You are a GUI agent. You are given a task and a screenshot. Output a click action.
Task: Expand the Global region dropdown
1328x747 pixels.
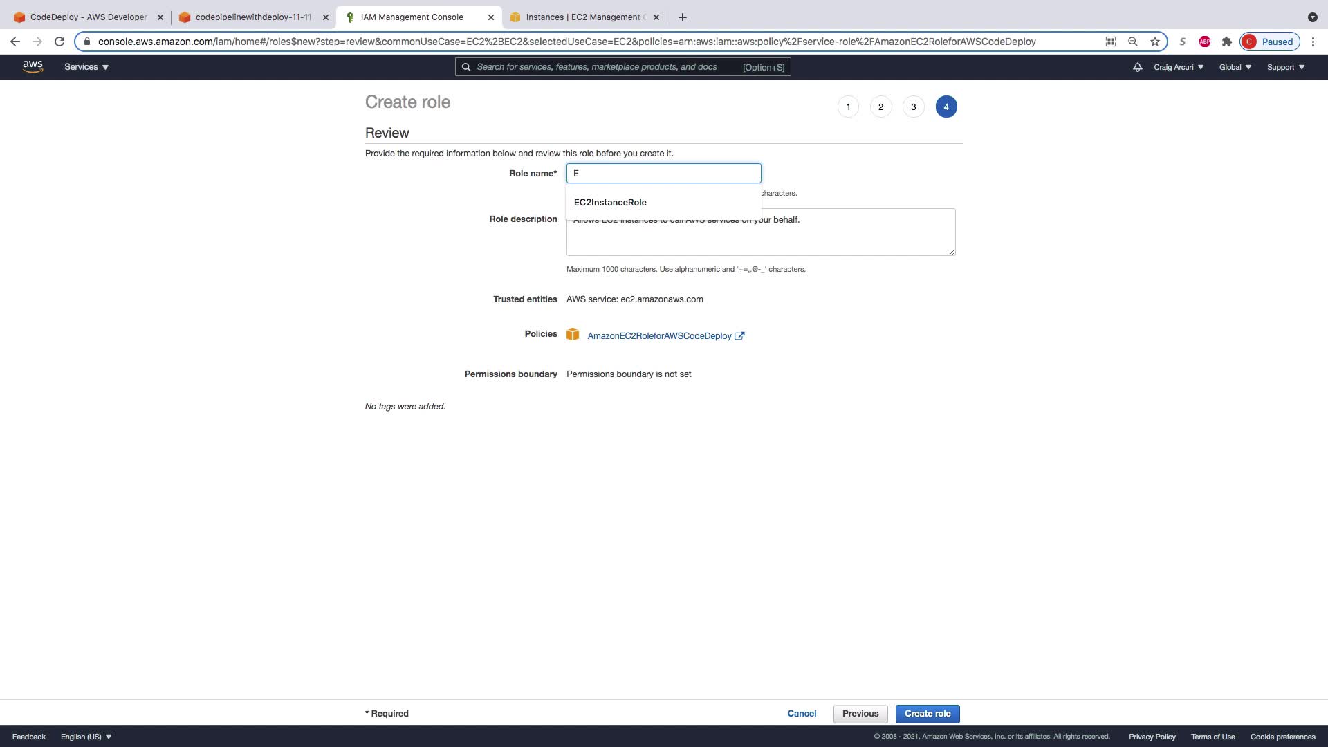tap(1235, 67)
